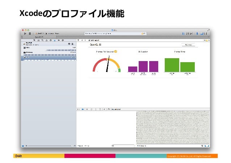This screenshot has height=163, width=231.
Task: Open the Find navigator magnifier icon
Action: tap(42, 40)
